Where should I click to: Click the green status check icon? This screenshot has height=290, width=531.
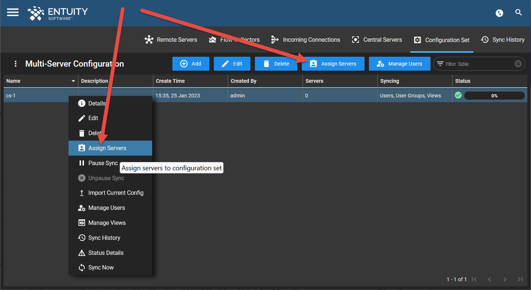458,95
